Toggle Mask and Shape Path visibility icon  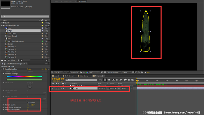(68, 72)
